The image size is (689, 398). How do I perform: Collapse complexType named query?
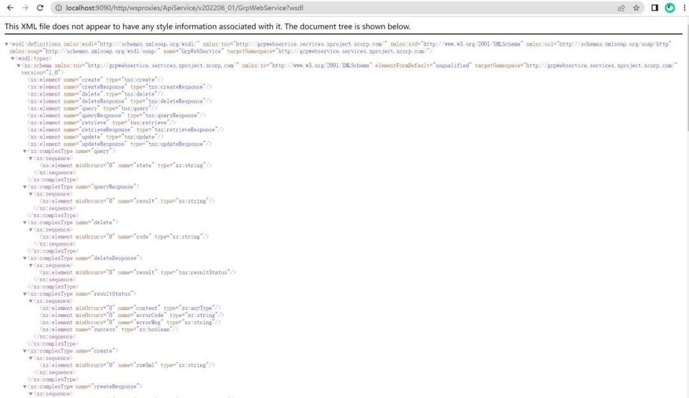pyautogui.click(x=25, y=151)
